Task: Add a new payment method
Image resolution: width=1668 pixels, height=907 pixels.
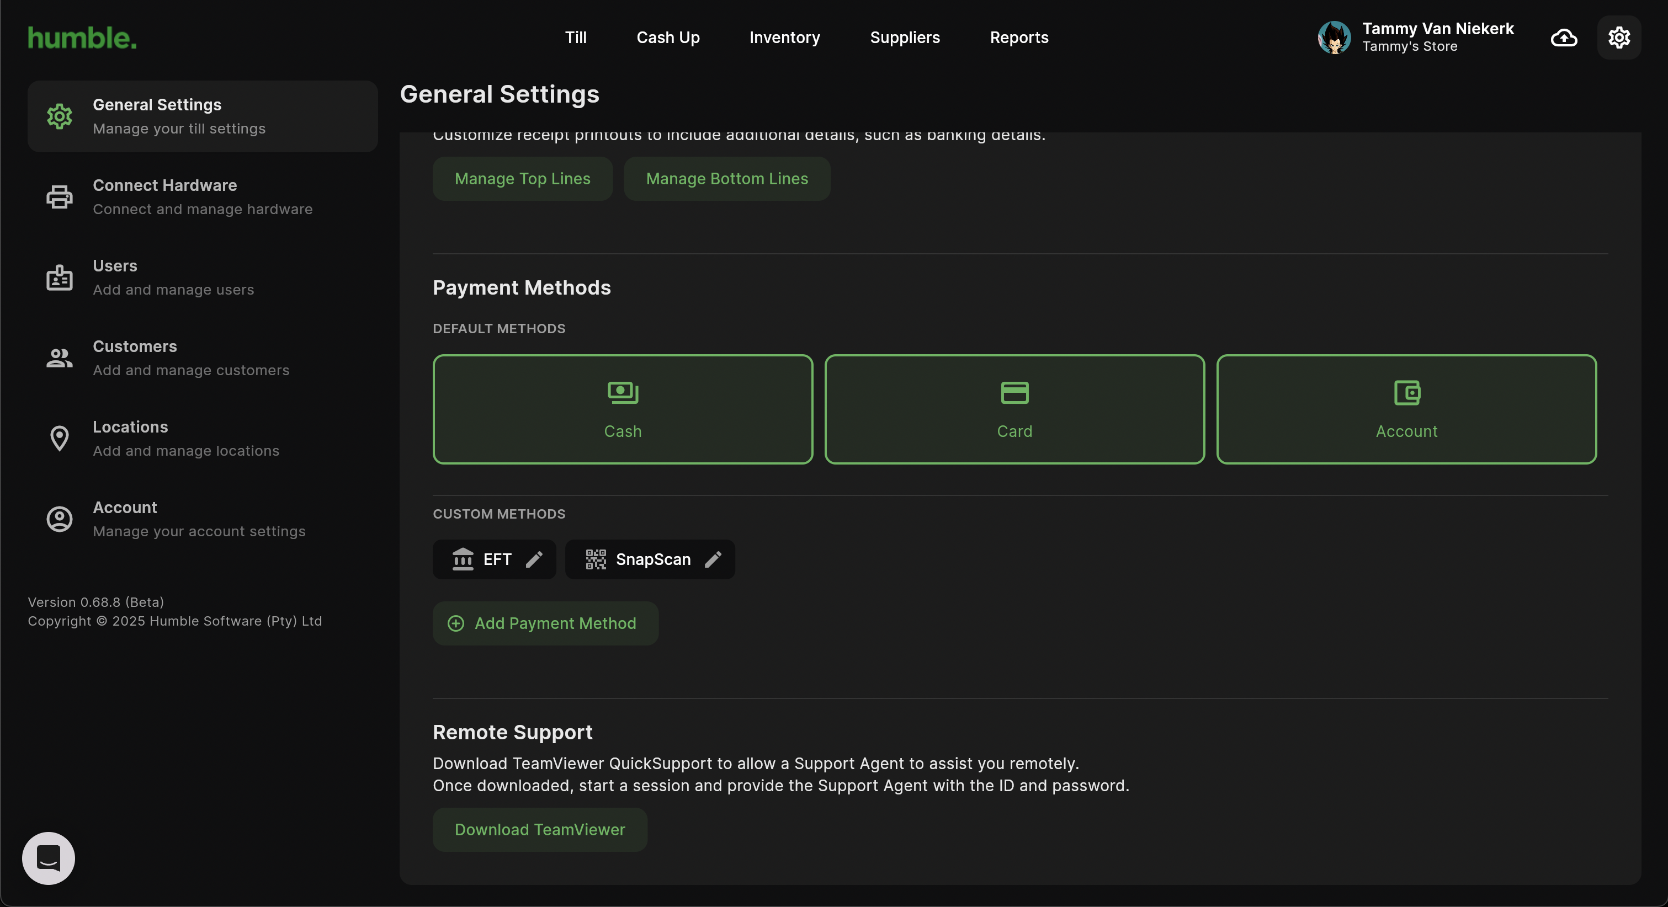Action: coord(545,623)
